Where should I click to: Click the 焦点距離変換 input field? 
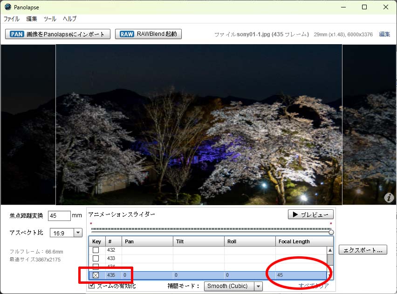pyautogui.click(x=59, y=216)
